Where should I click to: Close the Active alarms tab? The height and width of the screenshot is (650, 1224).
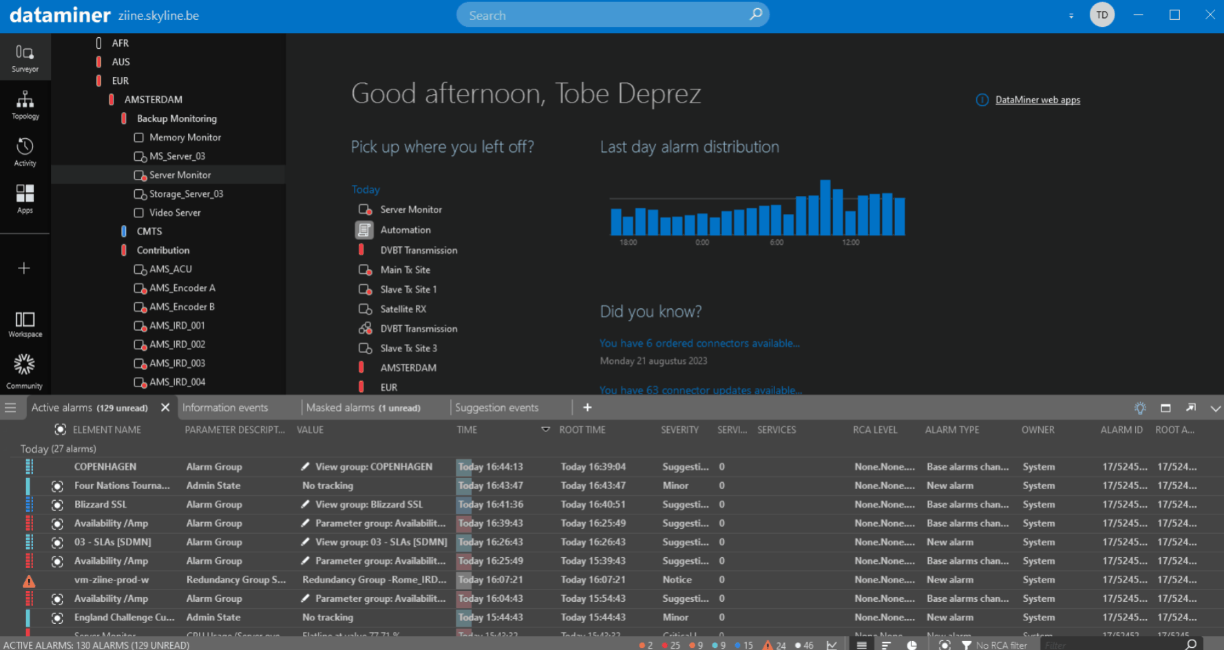[x=165, y=408]
